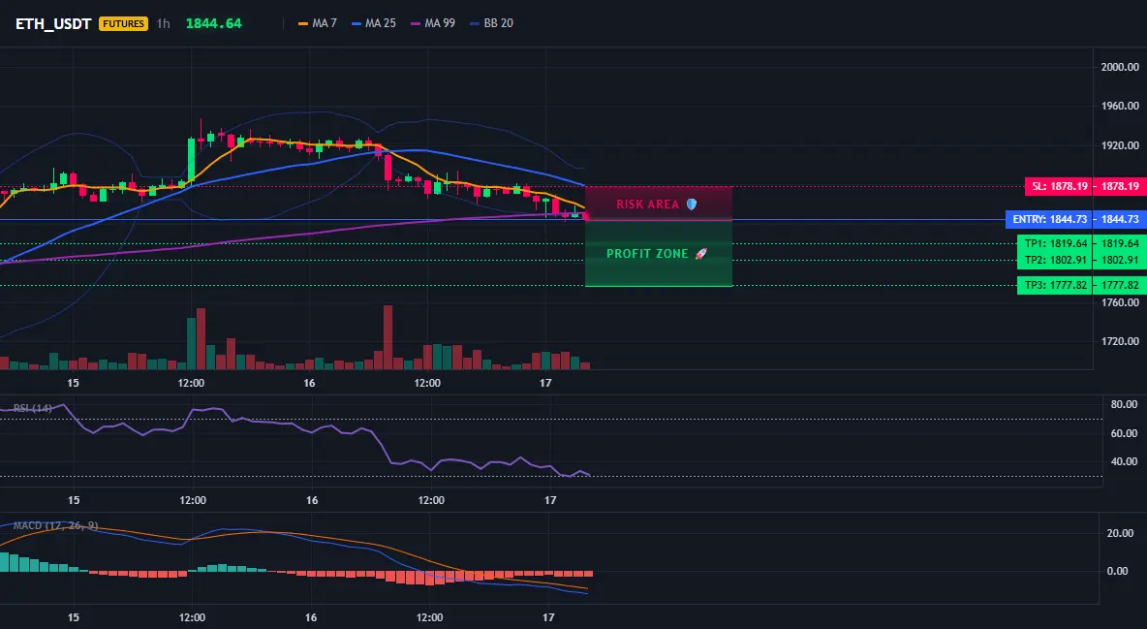
Task: Click the 80.00 RSI axis label
Action: click(x=1124, y=404)
